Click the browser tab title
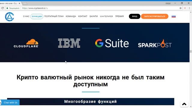 (9, 3)
